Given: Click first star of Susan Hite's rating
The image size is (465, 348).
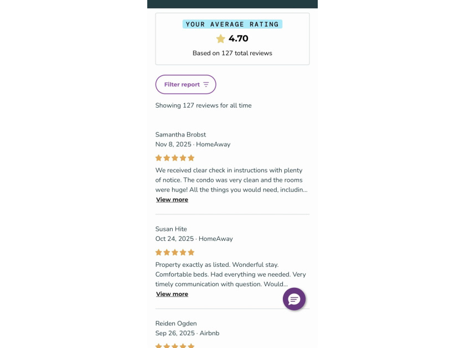Looking at the screenshot, I should tap(159, 252).
